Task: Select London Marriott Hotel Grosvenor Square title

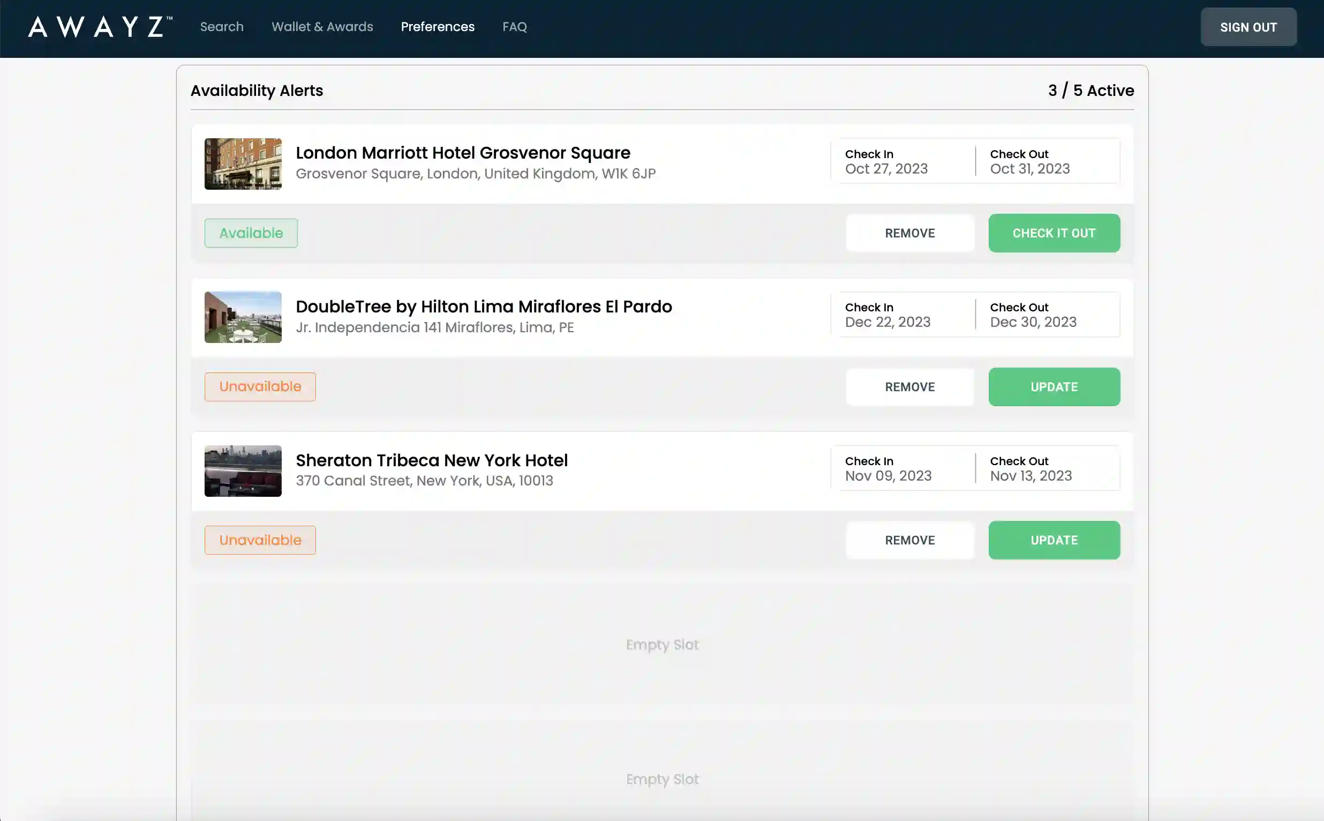Action: coord(463,153)
